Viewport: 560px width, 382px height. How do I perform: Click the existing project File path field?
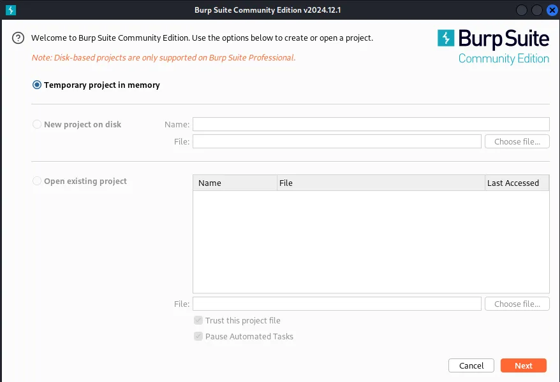pos(337,304)
